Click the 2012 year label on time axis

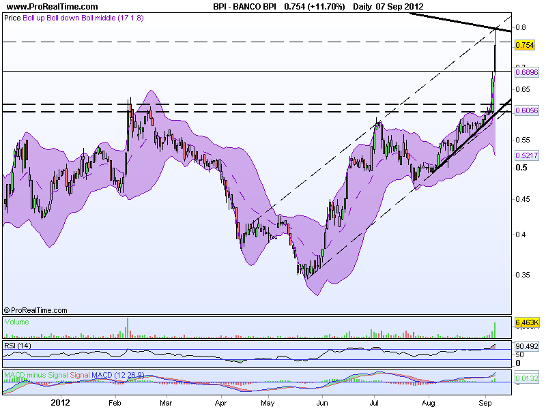click(x=61, y=403)
